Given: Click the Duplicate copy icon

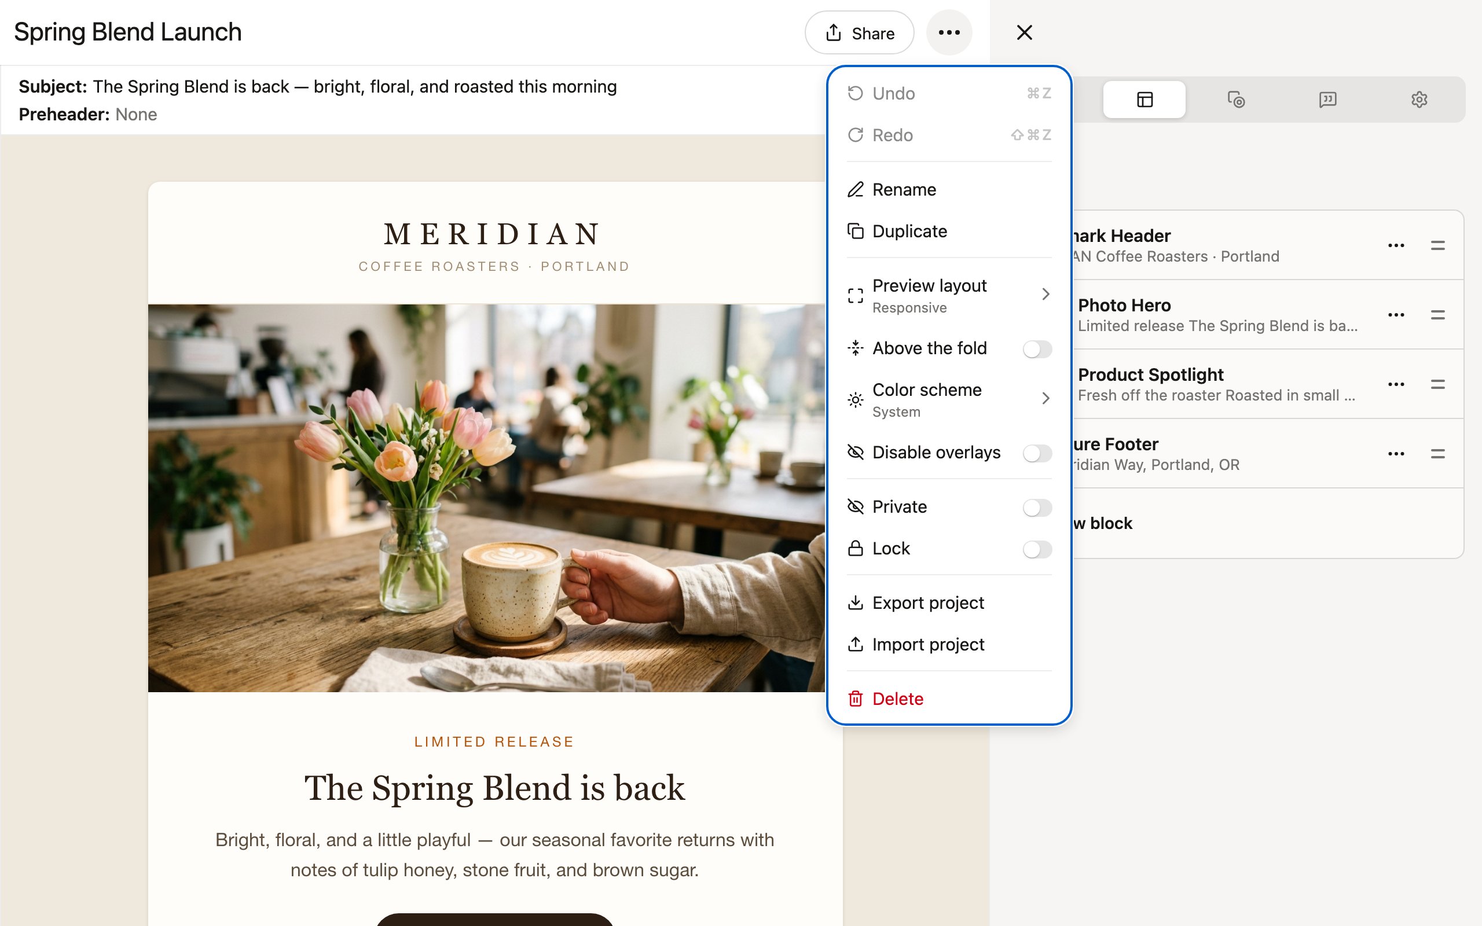Looking at the screenshot, I should (855, 231).
